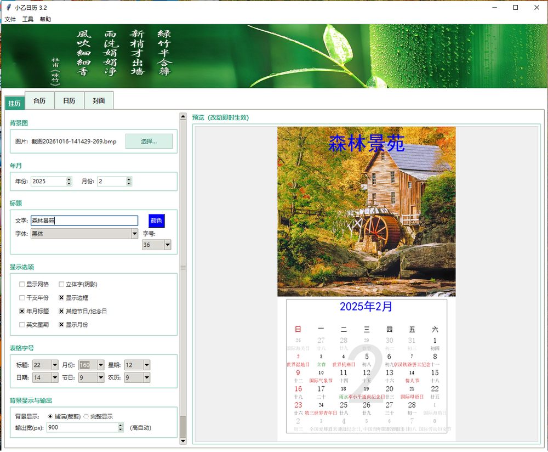Viewport: 548px width, 452px height.
Task: Open the 文件 menu
Action: pos(10,19)
